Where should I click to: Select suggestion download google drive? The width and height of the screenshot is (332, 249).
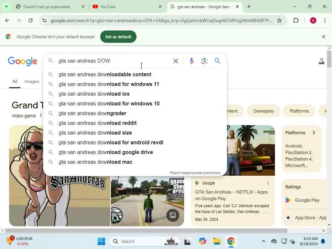tap(135, 152)
